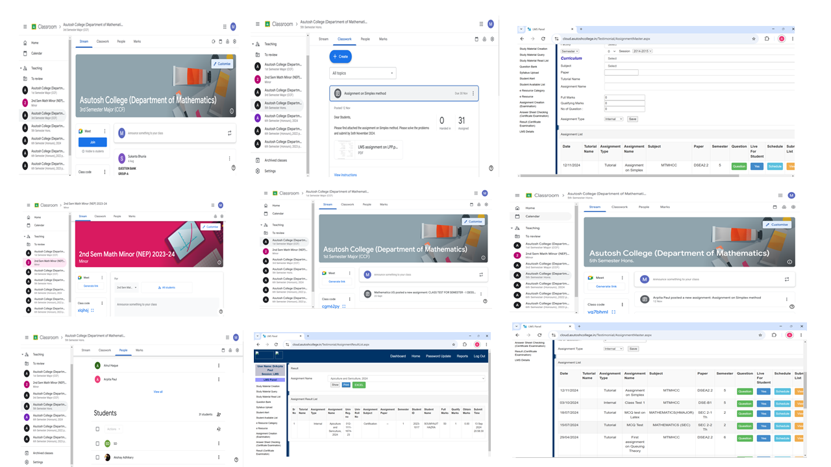The image size is (831, 467).
Task: Open main menu in 3rd Semester Major window
Action: point(25,27)
